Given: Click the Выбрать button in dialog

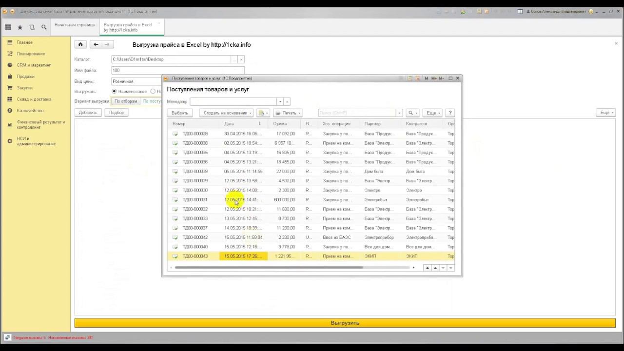Looking at the screenshot, I should (x=179, y=113).
